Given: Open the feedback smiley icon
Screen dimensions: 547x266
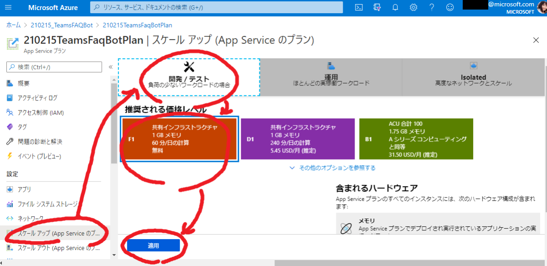Looking at the screenshot, I should 450,7.
